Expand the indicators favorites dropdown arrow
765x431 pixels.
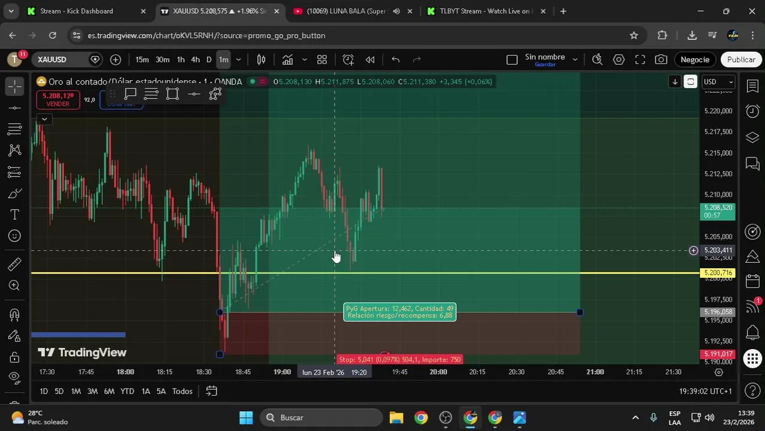click(304, 59)
